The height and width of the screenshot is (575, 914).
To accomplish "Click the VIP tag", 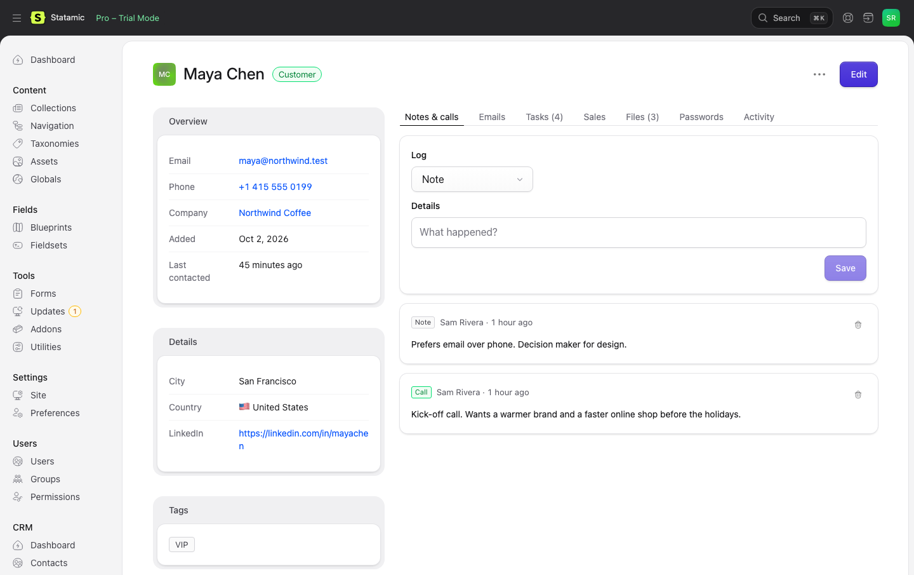I will point(182,545).
